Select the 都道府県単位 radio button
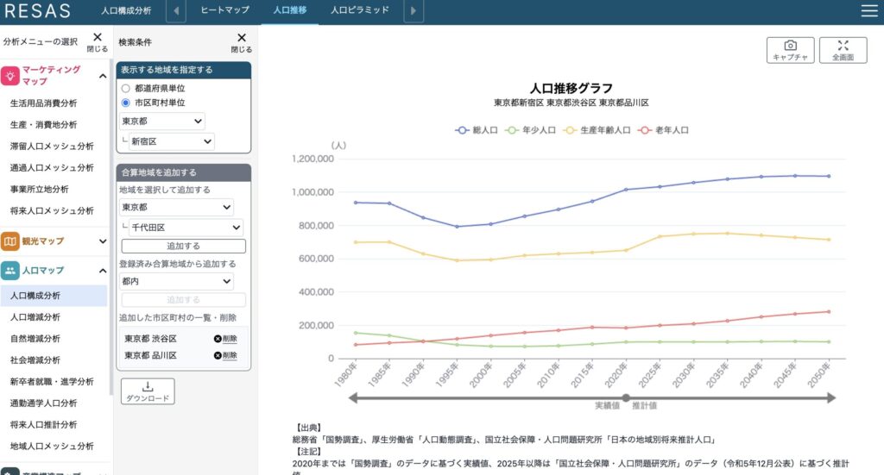 pyautogui.click(x=126, y=88)
